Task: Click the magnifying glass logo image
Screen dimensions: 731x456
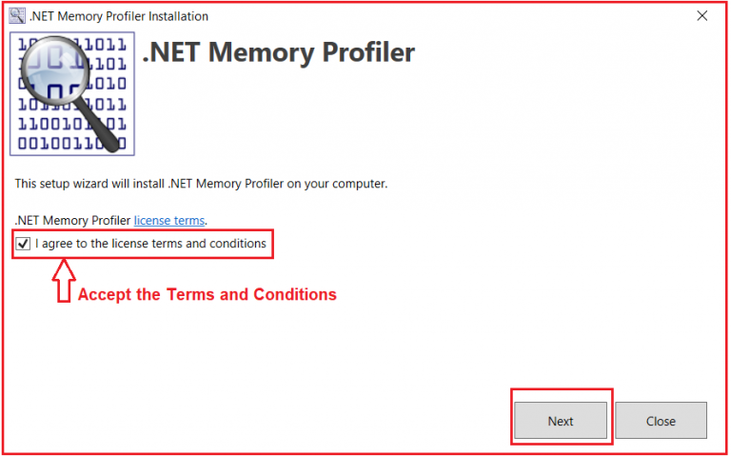Action: click(72, 93)
